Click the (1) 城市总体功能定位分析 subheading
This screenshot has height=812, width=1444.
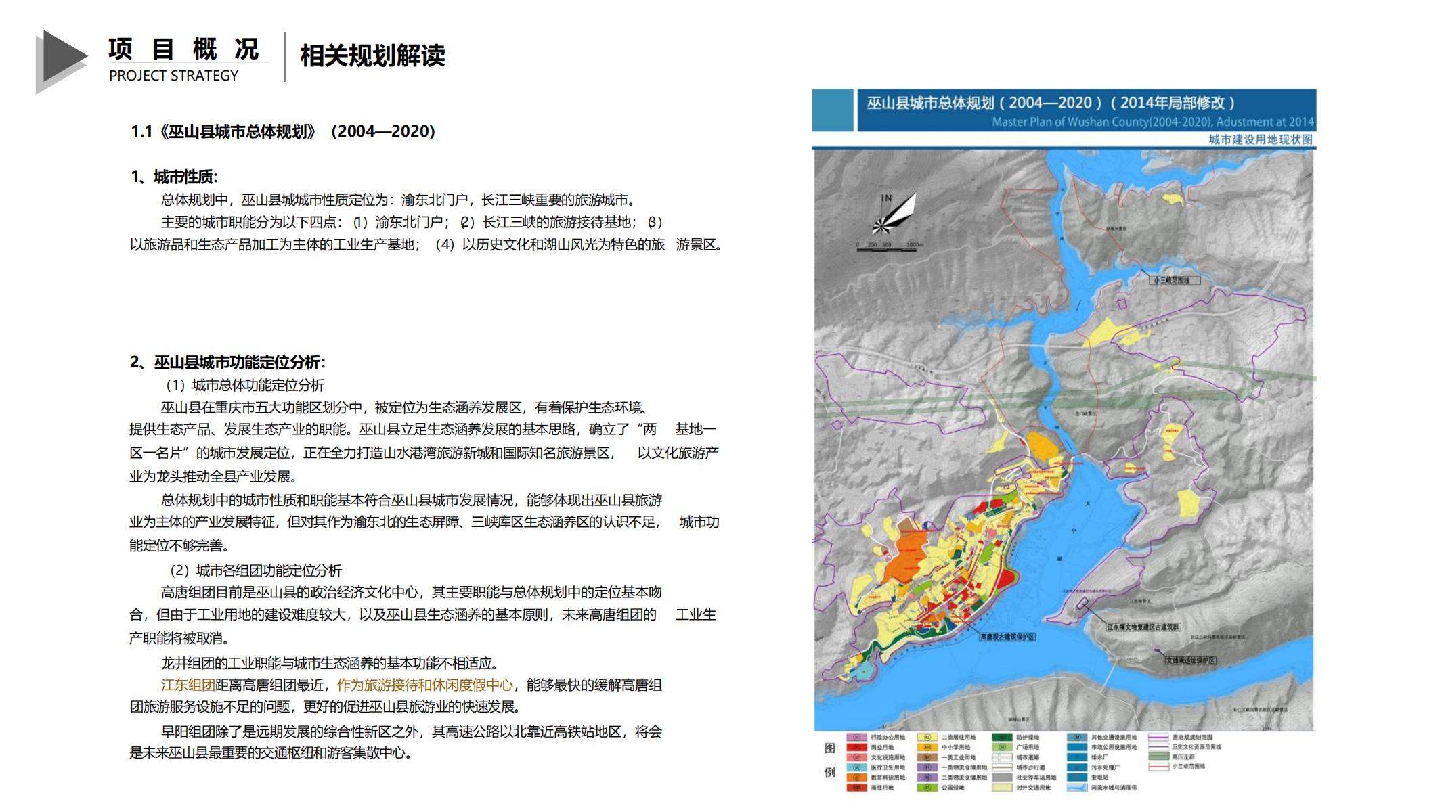[x=244, y=386]
